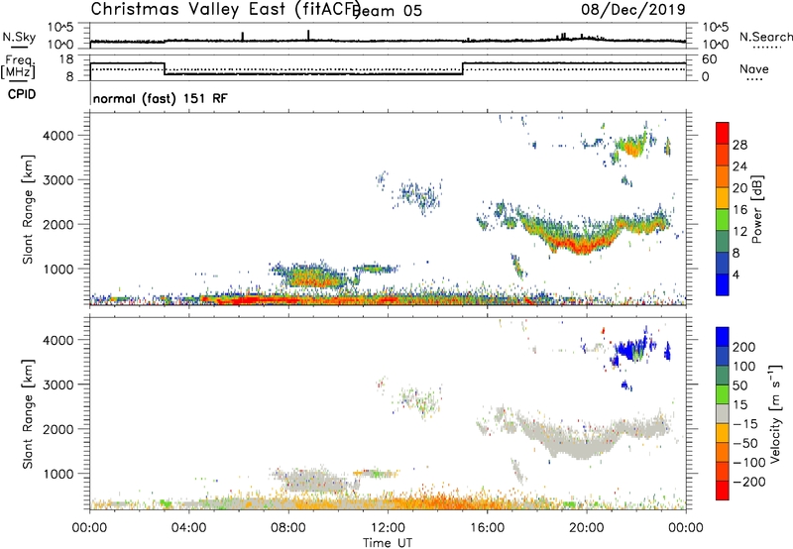Screen dimensions: 793x549
Task: Click the red high-power arc in the power panel
Action: pos(582,246)
